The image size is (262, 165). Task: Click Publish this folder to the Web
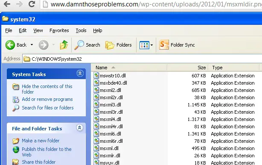point(47,152)
